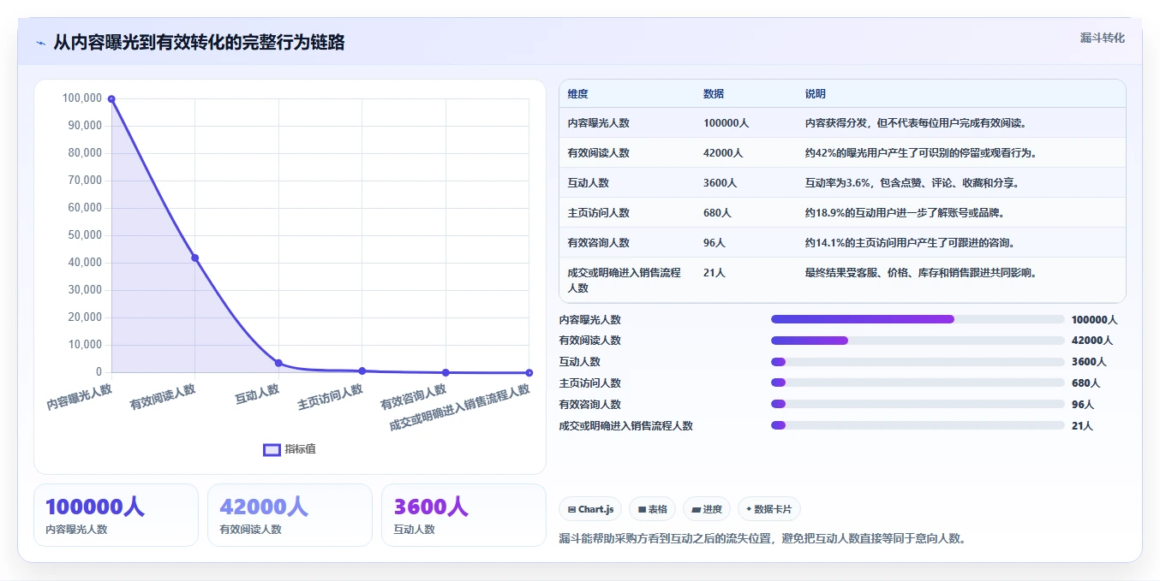Select table cell 680人
The height and width of the screenshot is (581, 1160).
(717, 213)
